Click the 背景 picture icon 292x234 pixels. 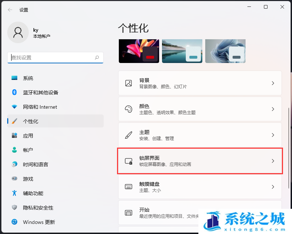pyautogui.click(x=129, y=83)
